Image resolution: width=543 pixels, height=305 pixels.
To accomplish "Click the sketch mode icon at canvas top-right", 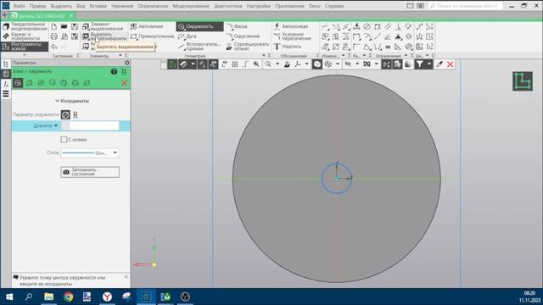I will coord(523,81).
